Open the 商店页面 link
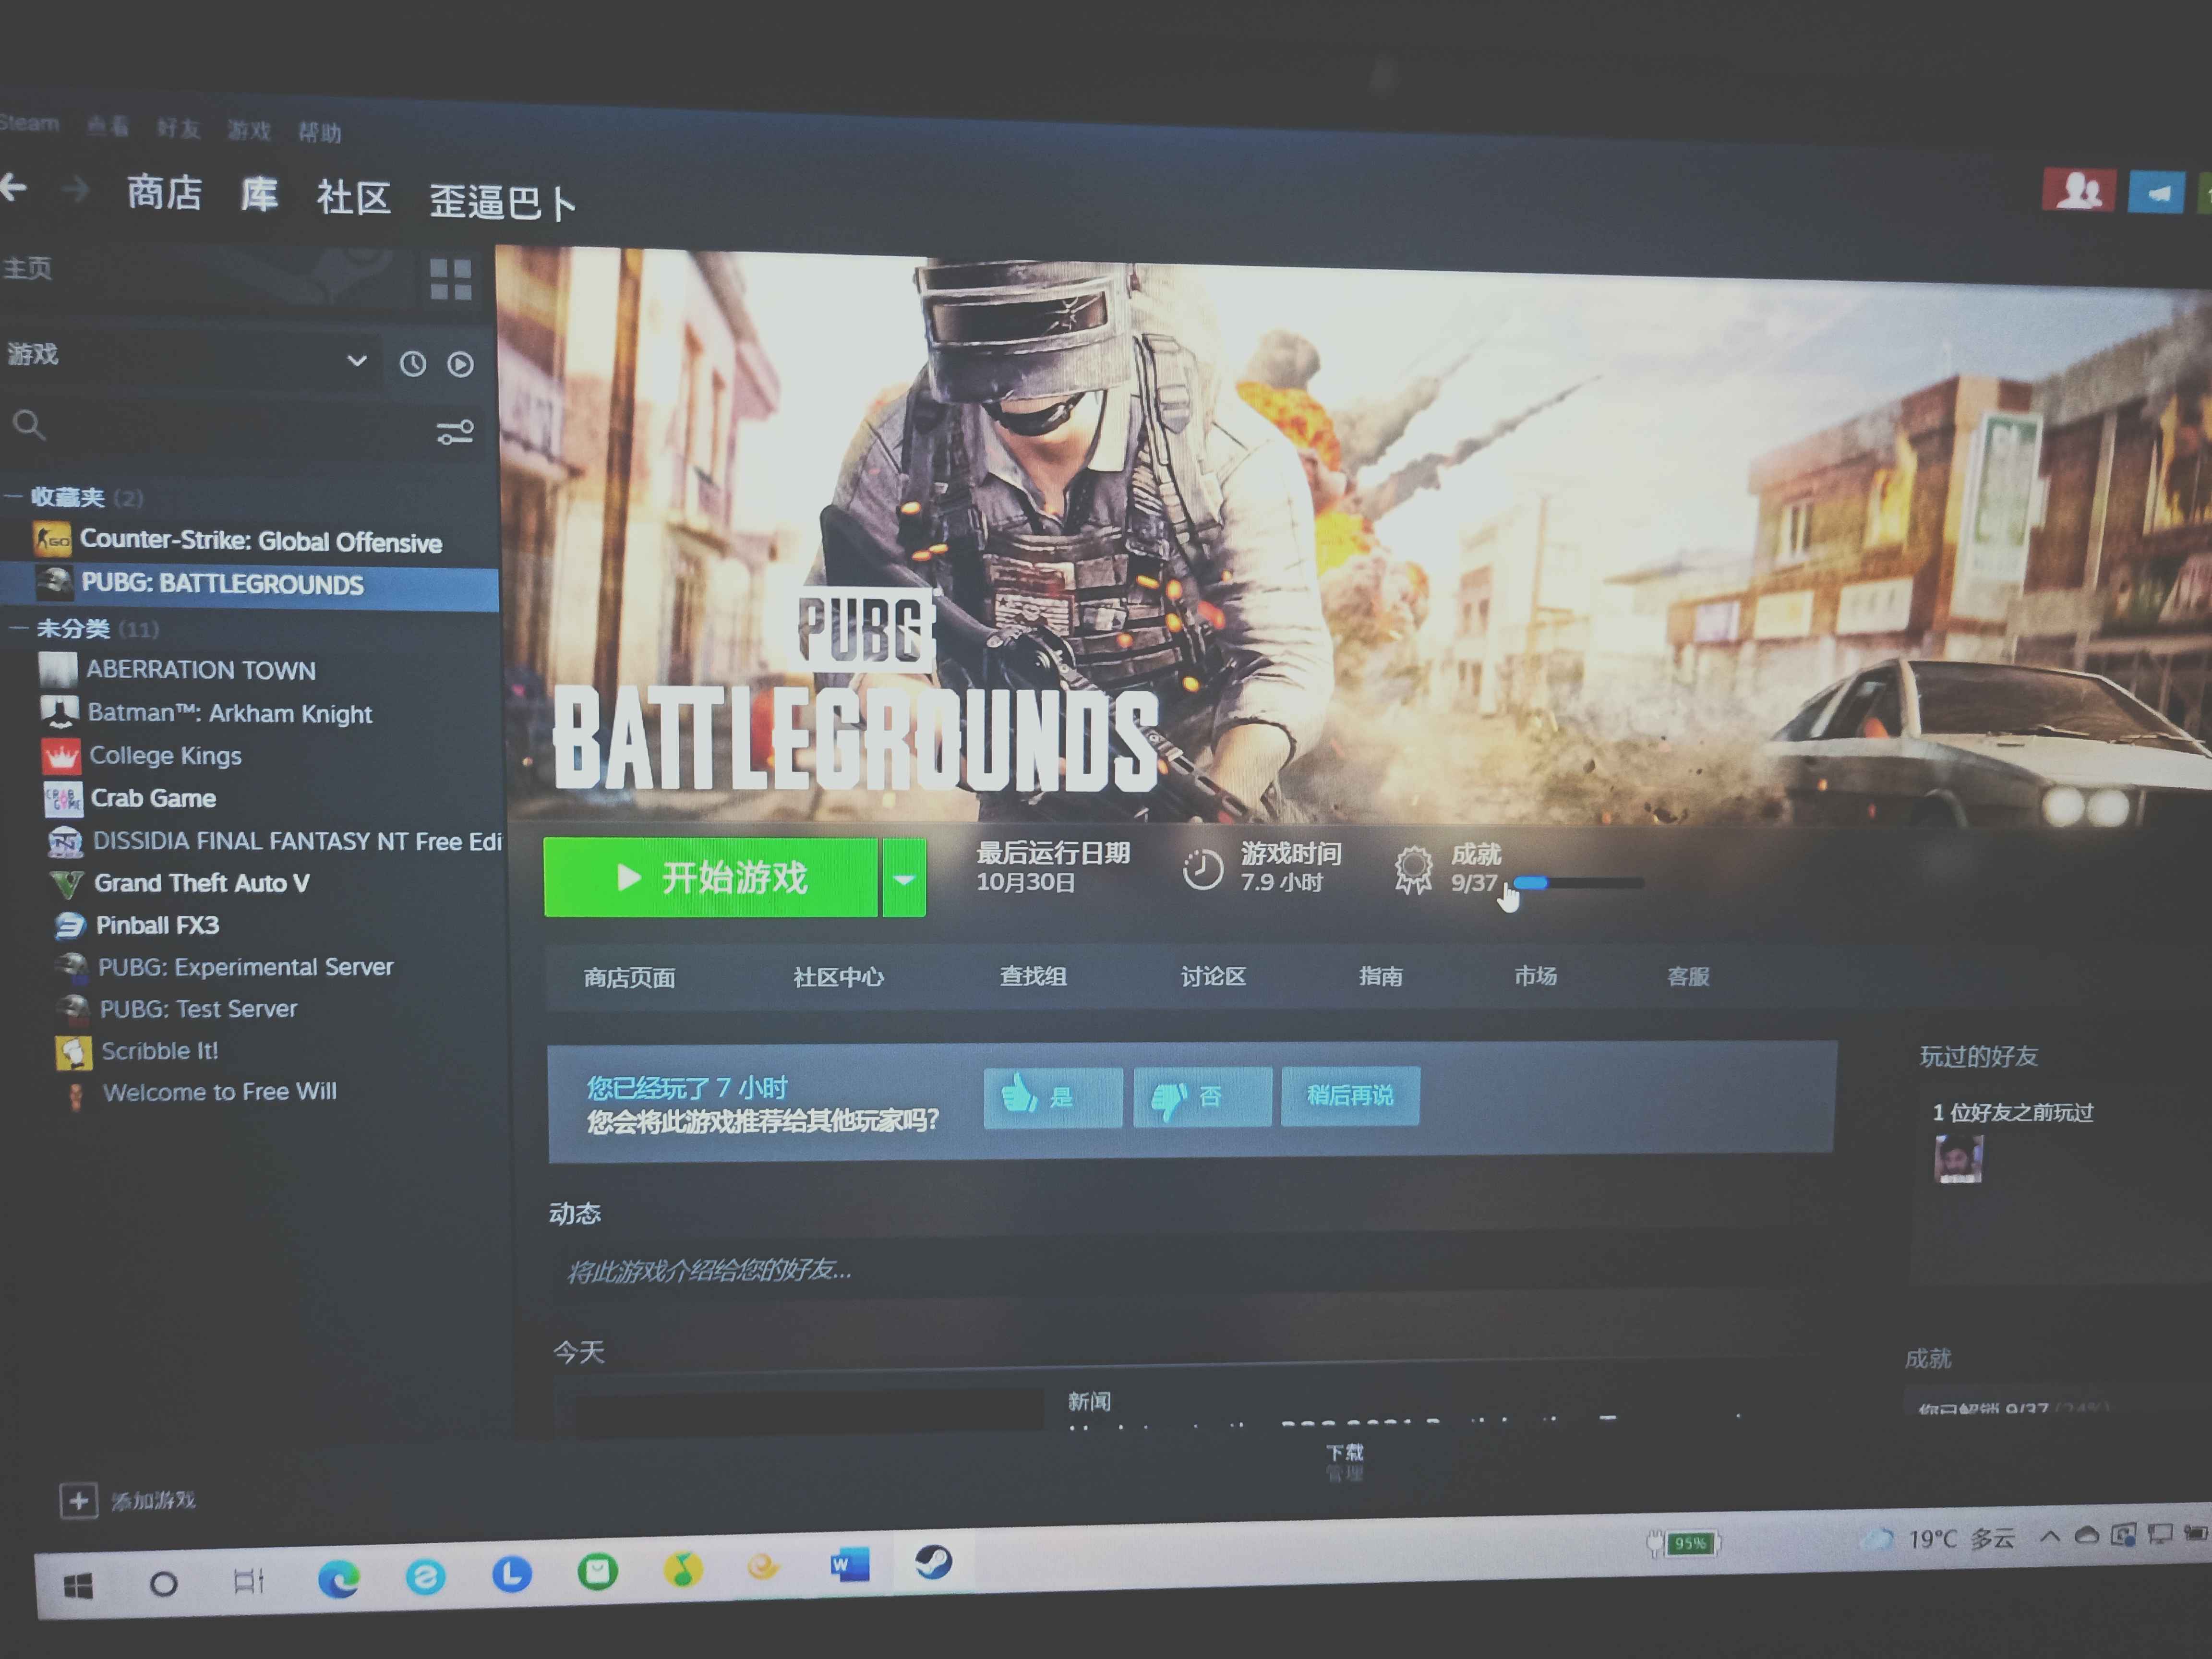2212x1659 pixels. pos(629,977)
